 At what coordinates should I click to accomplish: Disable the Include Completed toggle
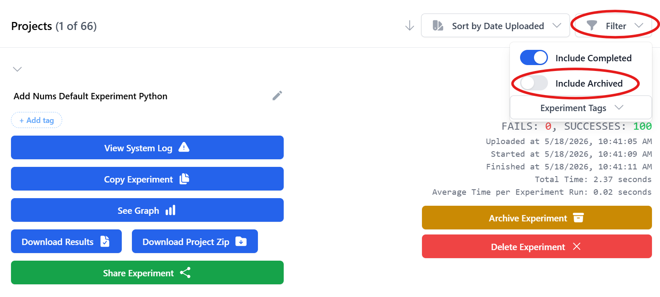tap(534, 57)
